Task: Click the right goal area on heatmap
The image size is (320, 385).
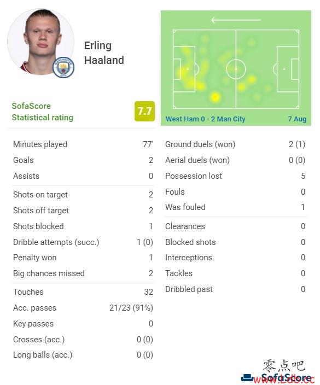Action: tap(295, 69)
